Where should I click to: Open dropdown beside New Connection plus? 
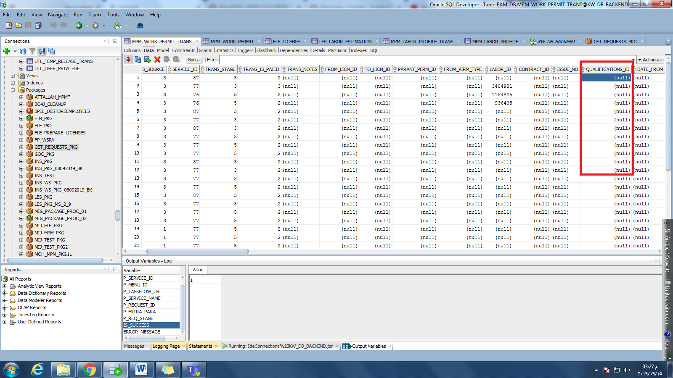point(15,51)
